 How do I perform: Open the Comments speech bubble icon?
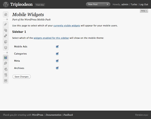(x=6, y=47)
